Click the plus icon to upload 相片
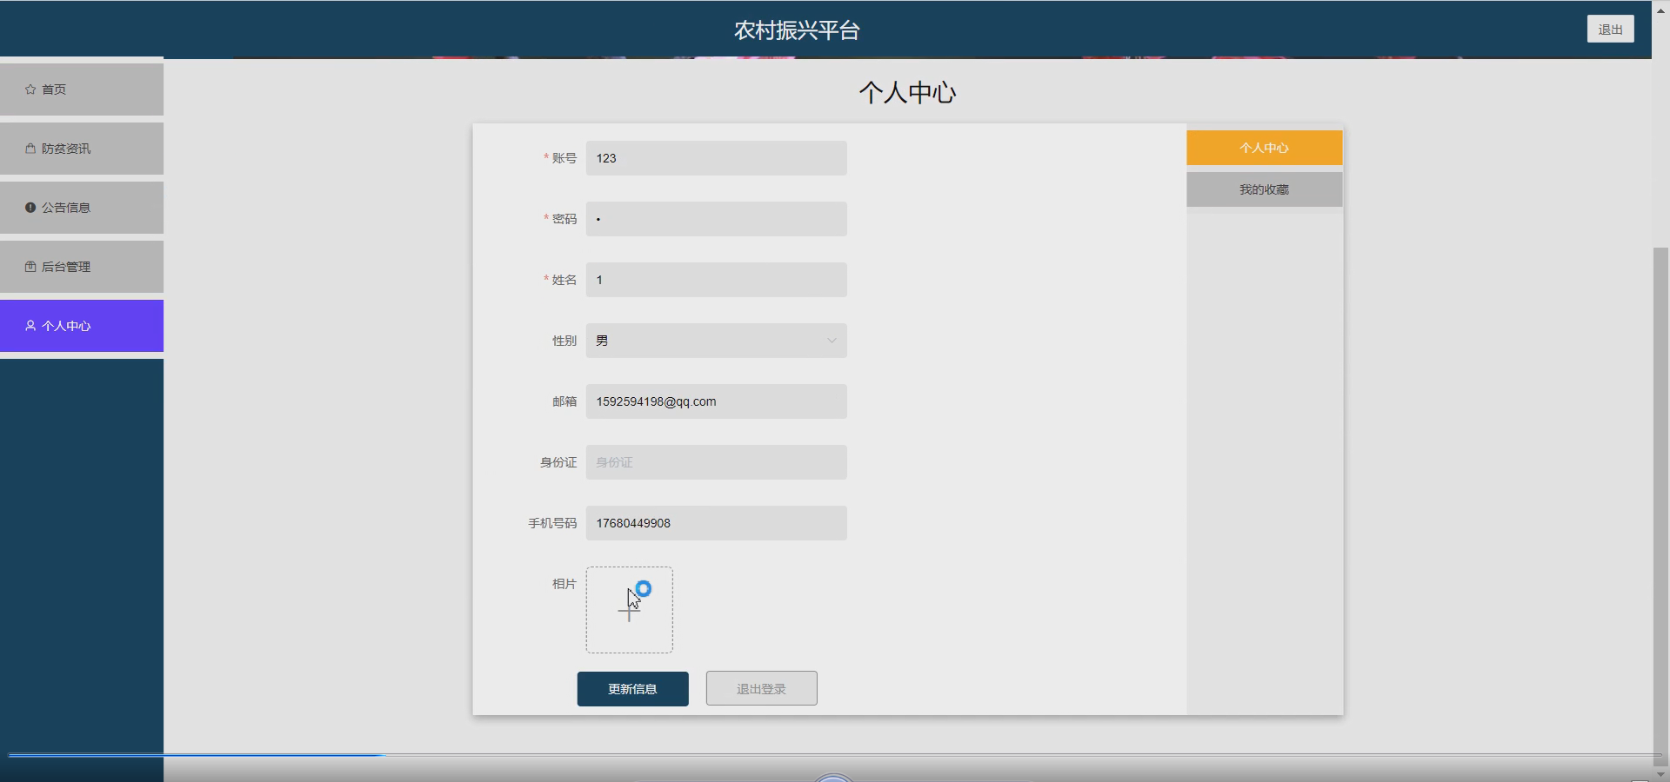Viewport: 1670px width, 782px height. (x=630, y=610)
